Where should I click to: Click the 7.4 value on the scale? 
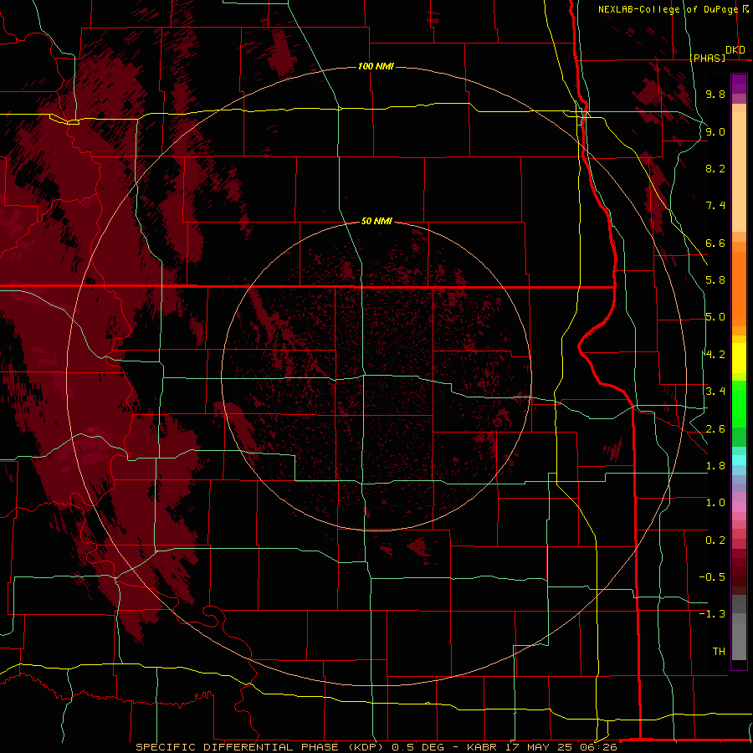(x=715, y=206)
